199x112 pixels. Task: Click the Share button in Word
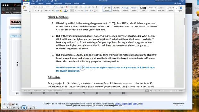tap(178, 3)
